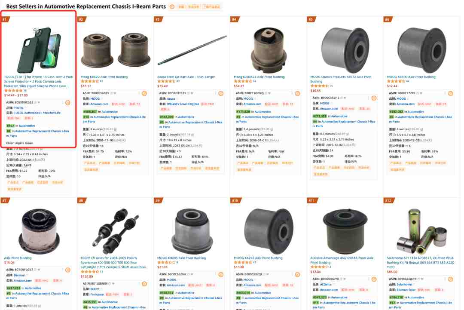Image resolution: width=464 pixels, height=310 pixels.
Task: Expand dropdown arrow beside ASIN B075NFLGK7
Action: (x=39, y=270)
